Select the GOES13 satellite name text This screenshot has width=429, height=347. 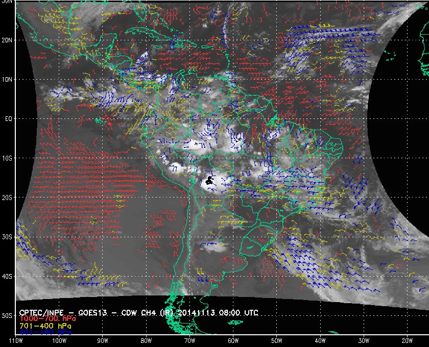pos(92,313)
